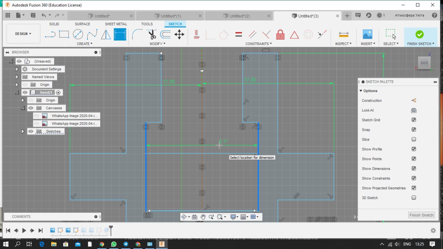Select the Line sketch tool
The width and height of the screenshot is (443, 249).
(50, 34)
